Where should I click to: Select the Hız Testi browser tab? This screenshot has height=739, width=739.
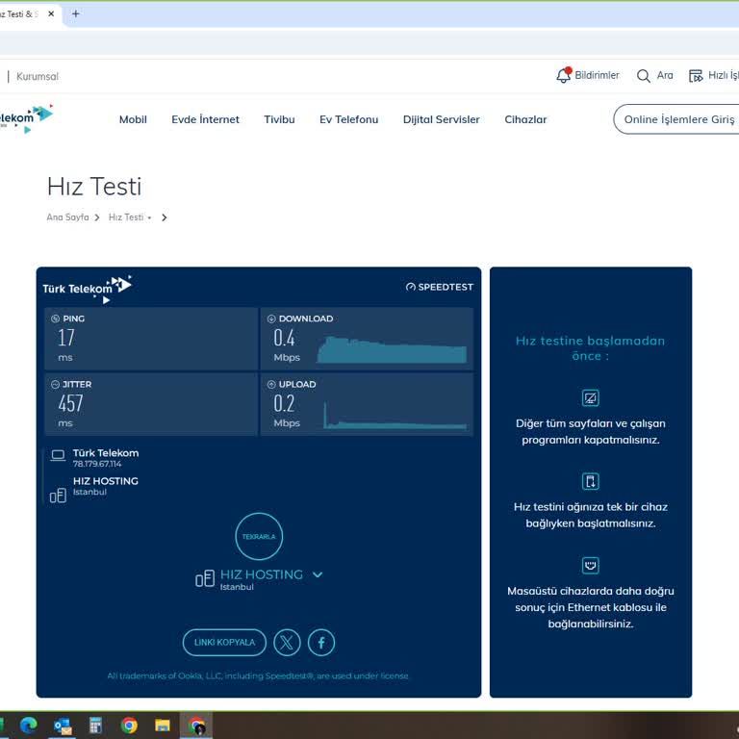(21, 14)
